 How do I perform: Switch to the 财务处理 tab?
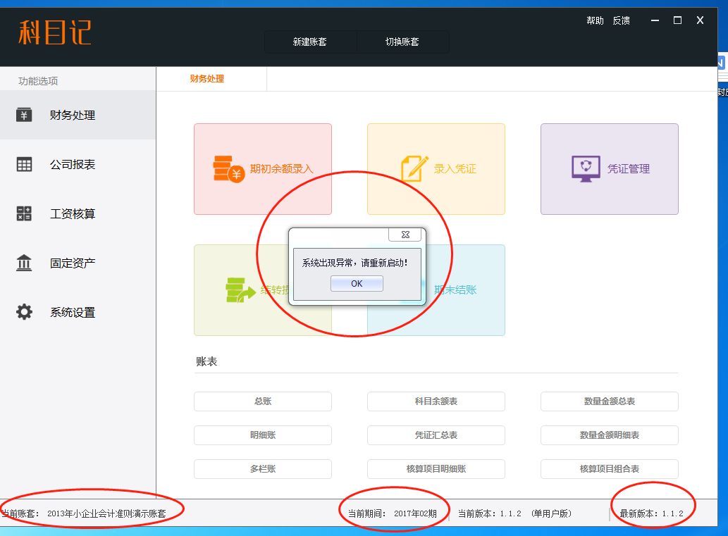tap(207, 79)
